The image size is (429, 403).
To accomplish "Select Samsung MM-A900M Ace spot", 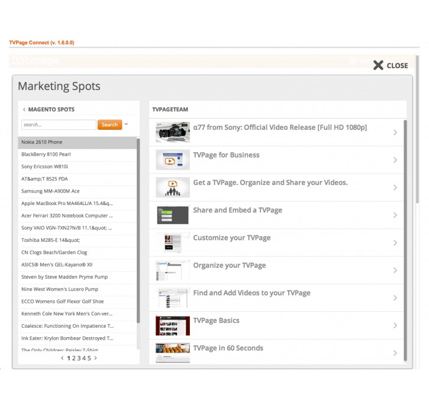I will pos(77,191).
